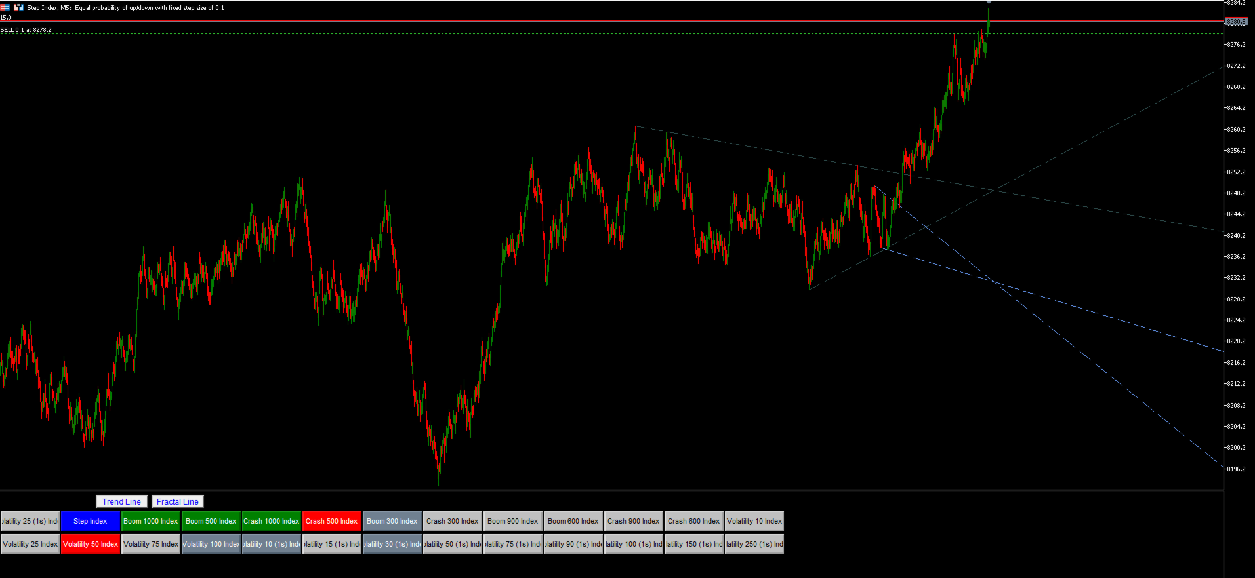Click the SELL 0.1 at 8278.2 order label

(x=26, y=30)
